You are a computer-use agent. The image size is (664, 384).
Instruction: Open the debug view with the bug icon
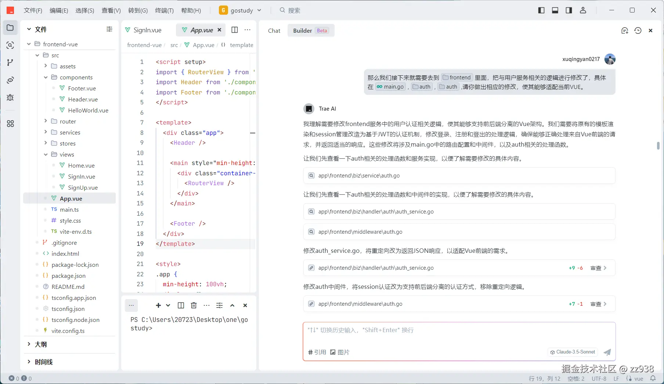[x=10, y=97]
